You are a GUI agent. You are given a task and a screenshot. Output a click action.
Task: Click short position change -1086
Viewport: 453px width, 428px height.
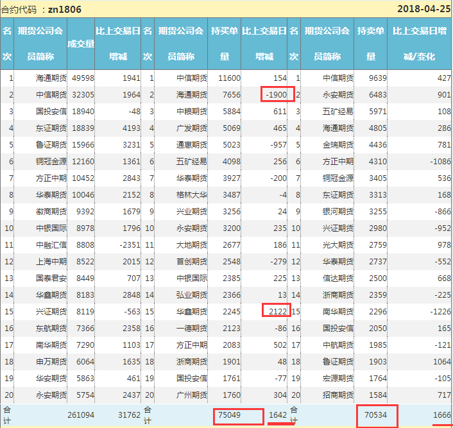(440, 162)
